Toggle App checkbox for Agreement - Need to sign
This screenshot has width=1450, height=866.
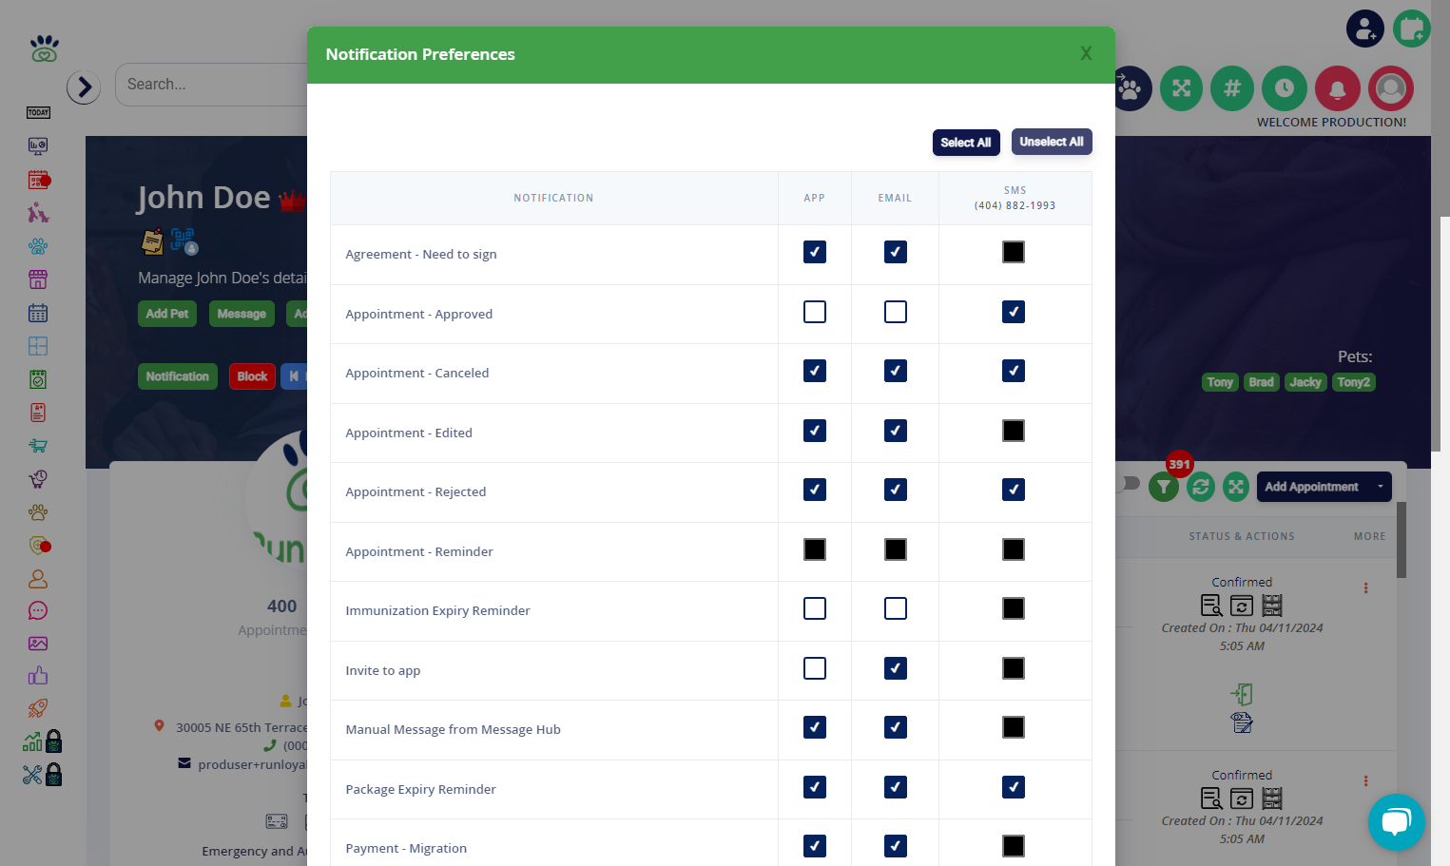pos(815,252)
